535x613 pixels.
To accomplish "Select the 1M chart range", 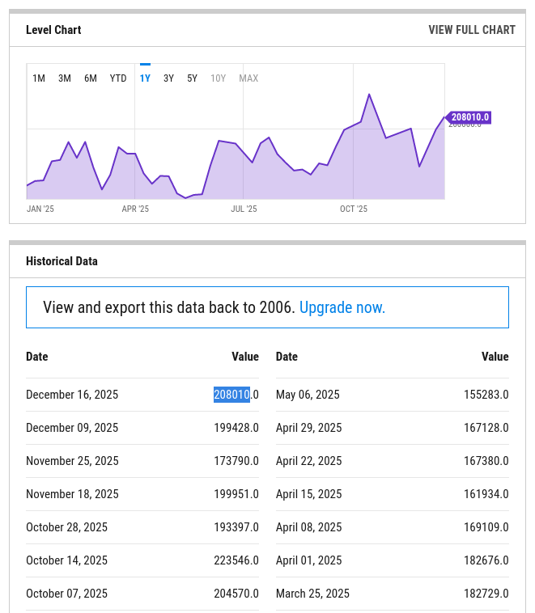I will coord(39,78).
